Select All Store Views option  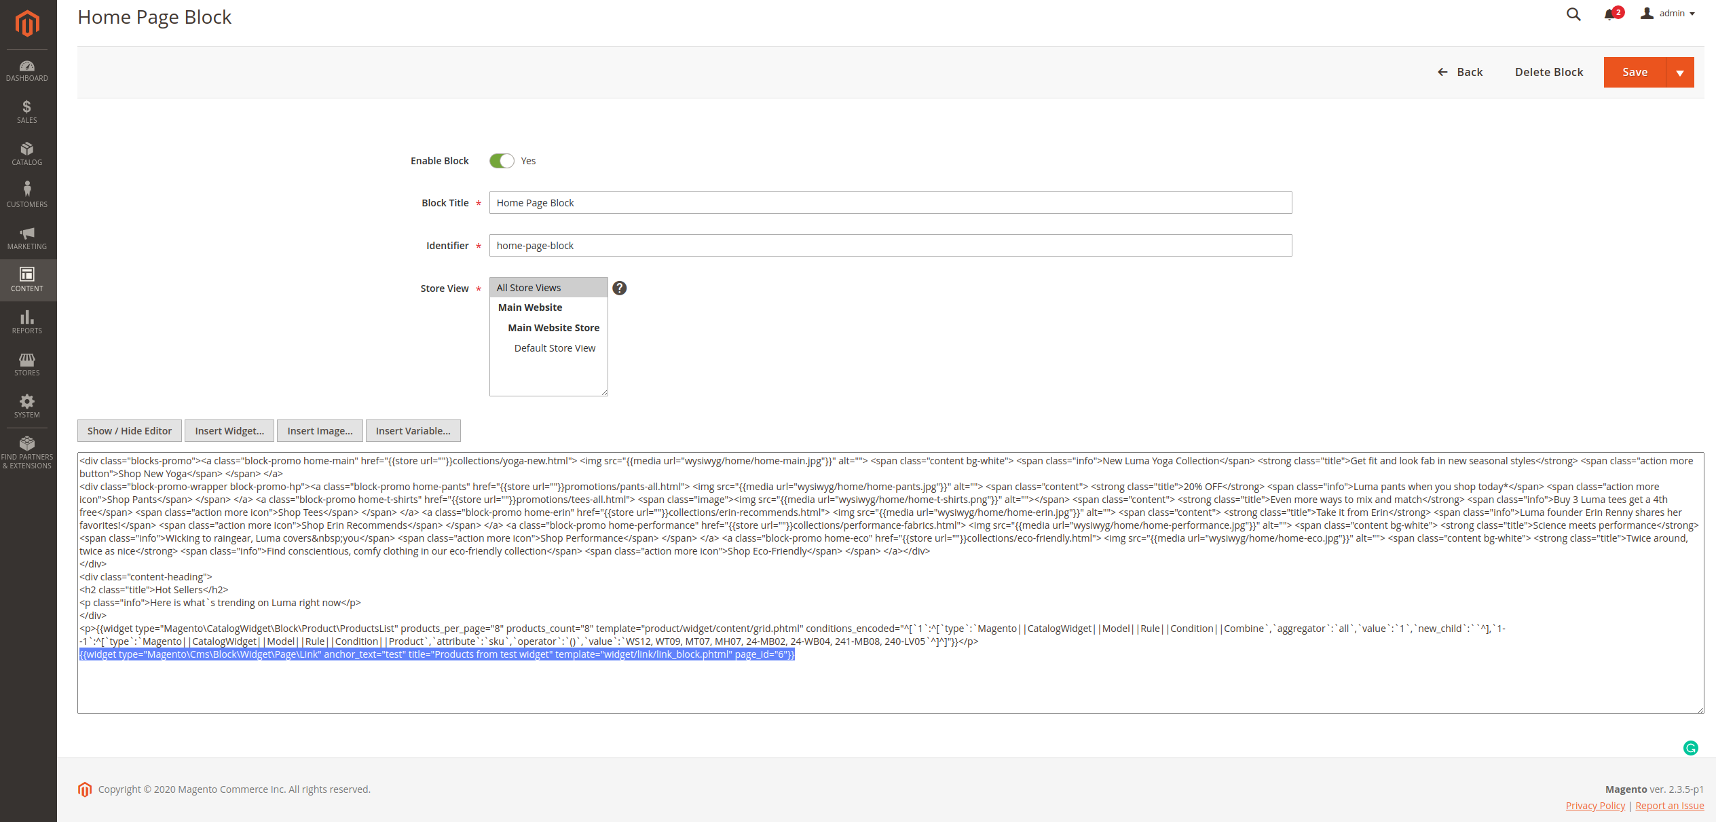tap(529, 287)
